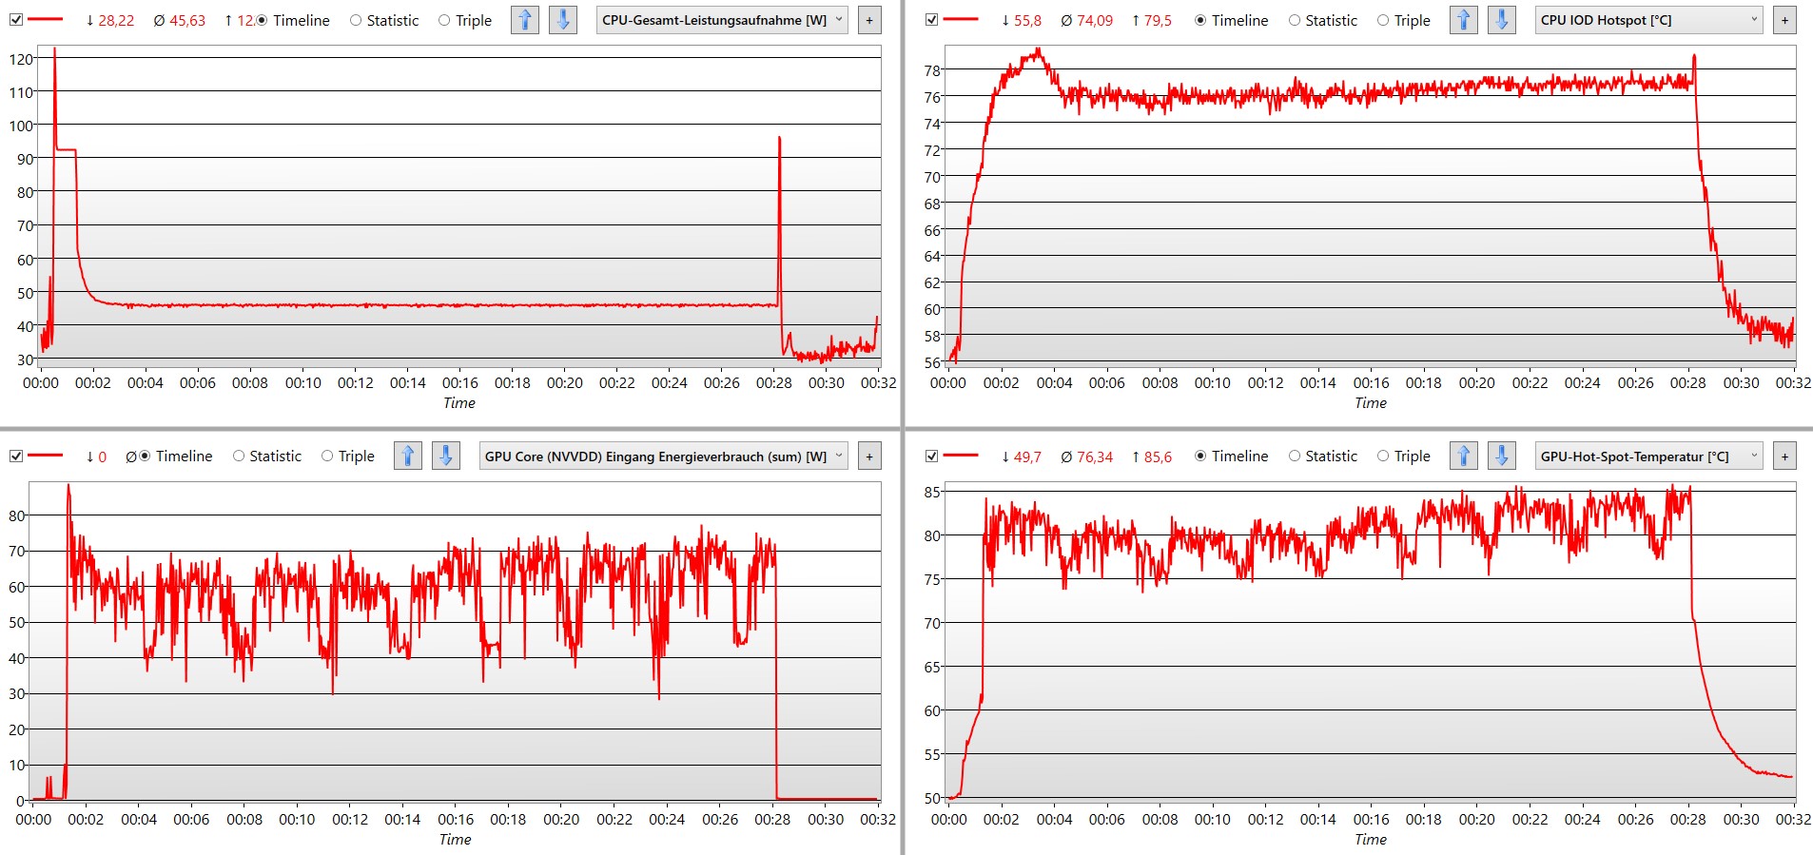Image resolution: width=1813 pixels, height=855 pixels.
Task: Select Statistic view for CPU IOD Hotspot chart
Action: 1323,20
